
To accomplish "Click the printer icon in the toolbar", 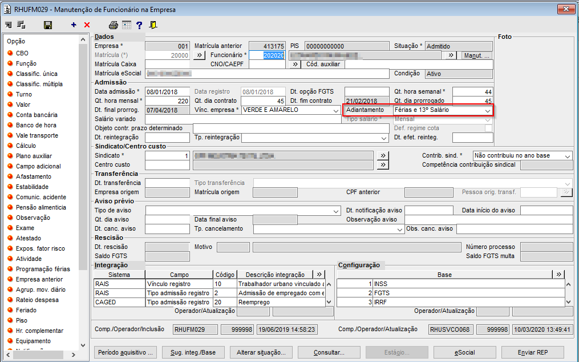I will point(114,25).
